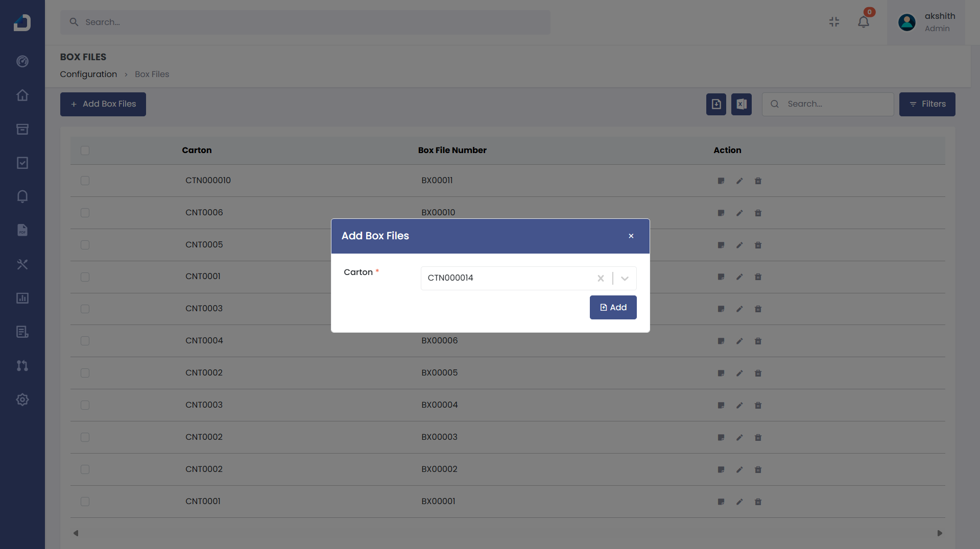This screenshot has height=549, width=980.
Task: Focus the table search field
Action: tap(828, 104)
